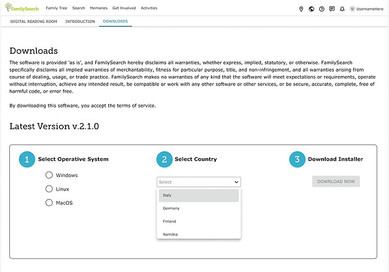This screenshot has width=389, height=272.
Task: Open the Get Involved menu
Action: pos(124,8)
